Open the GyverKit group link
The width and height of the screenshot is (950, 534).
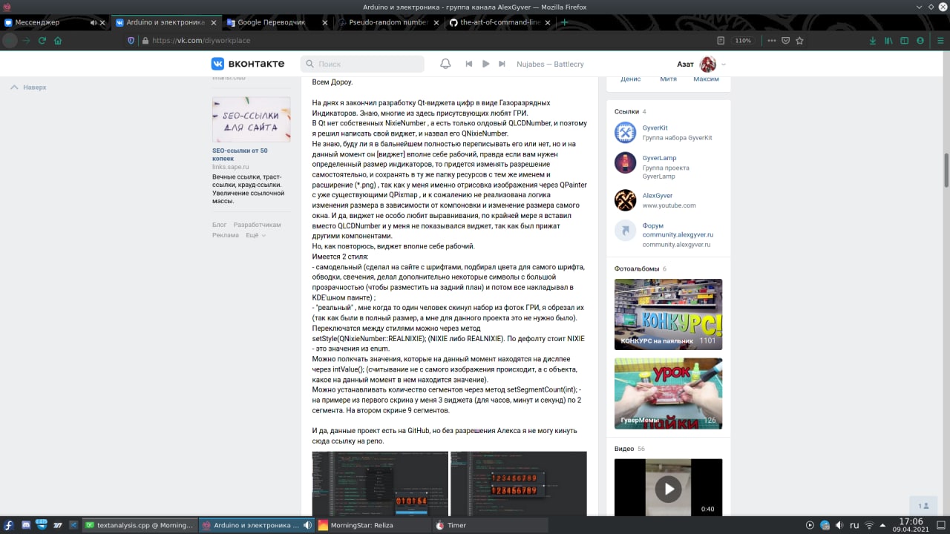point(655,128)
